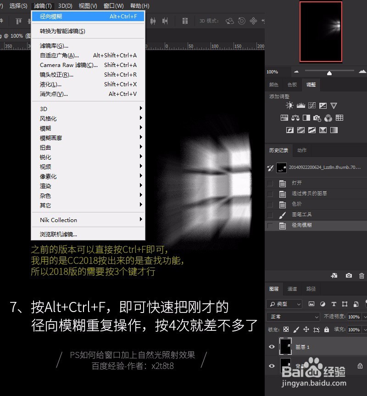Click the delete layer trash icon

pos(361,275)
